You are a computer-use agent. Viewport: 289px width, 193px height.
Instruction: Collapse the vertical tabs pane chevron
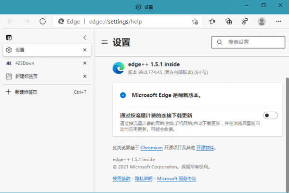85,37
